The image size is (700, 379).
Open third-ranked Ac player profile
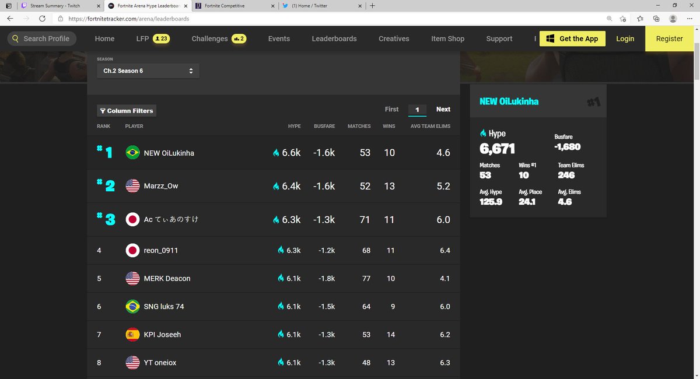(x=171, y=220)
